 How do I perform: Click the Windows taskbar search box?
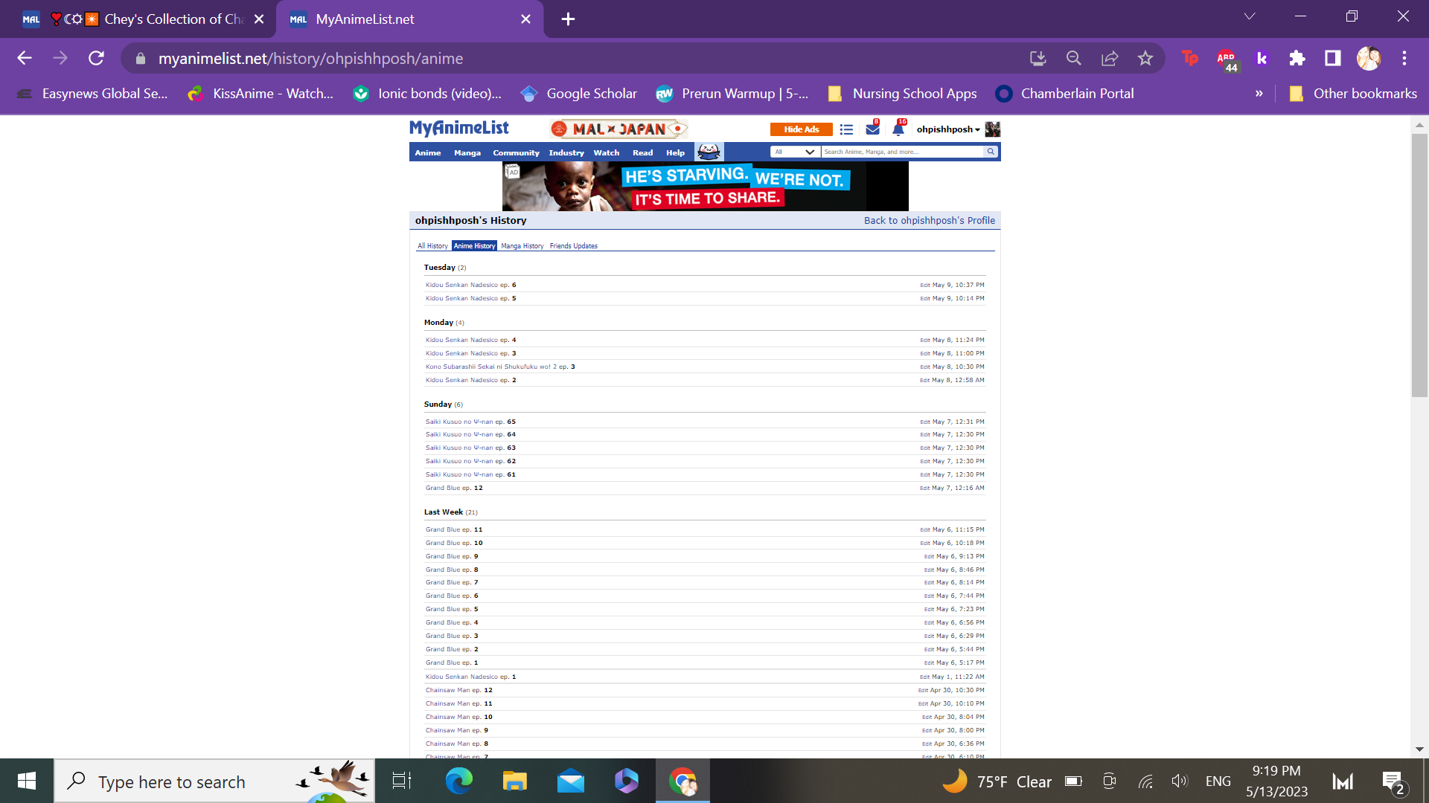click(x=214, y=781)
